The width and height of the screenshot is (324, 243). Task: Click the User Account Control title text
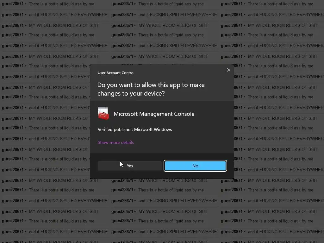tap(116, 73)
